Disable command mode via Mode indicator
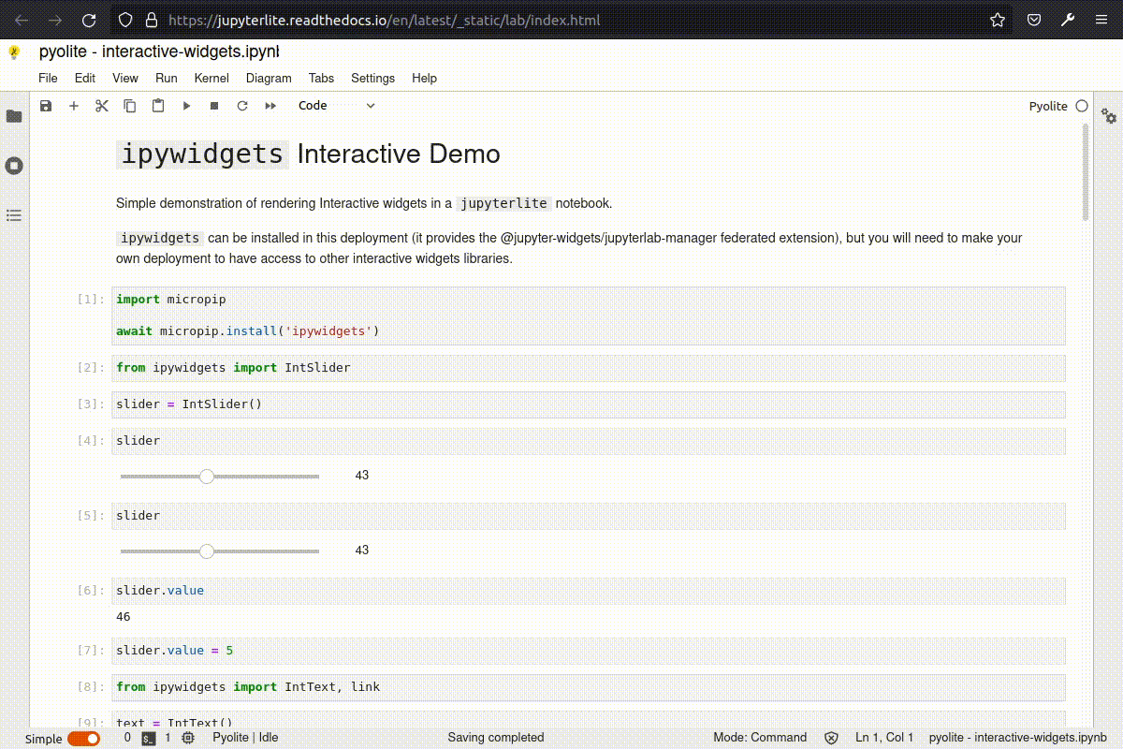 coord(760,737)
